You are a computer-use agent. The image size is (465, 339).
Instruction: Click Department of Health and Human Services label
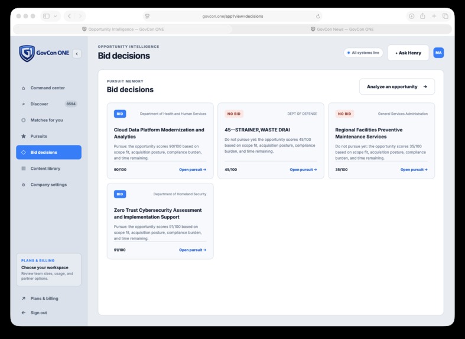tap(173, 114)
